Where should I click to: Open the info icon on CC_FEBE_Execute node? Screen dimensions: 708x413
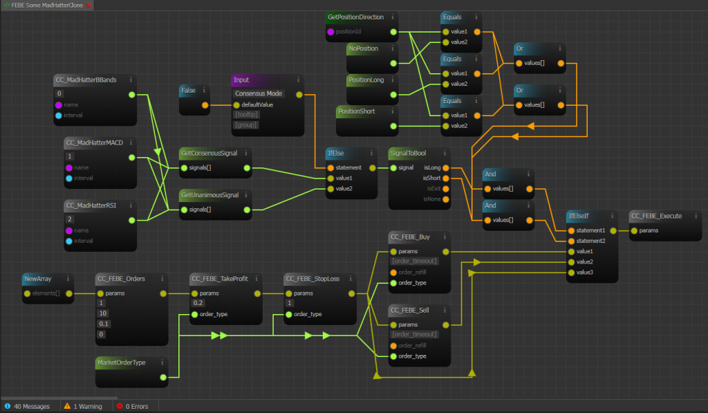(x=696, y=216)
